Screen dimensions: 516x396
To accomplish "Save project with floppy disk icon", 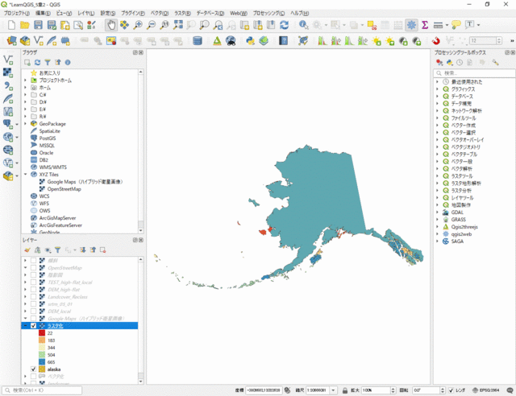I will tap(38, 25).
